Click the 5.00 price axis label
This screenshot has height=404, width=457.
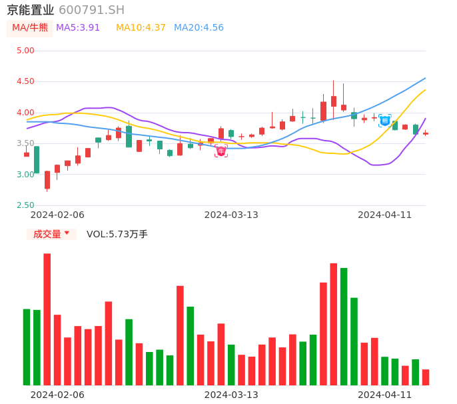click(x=25, y=51)
